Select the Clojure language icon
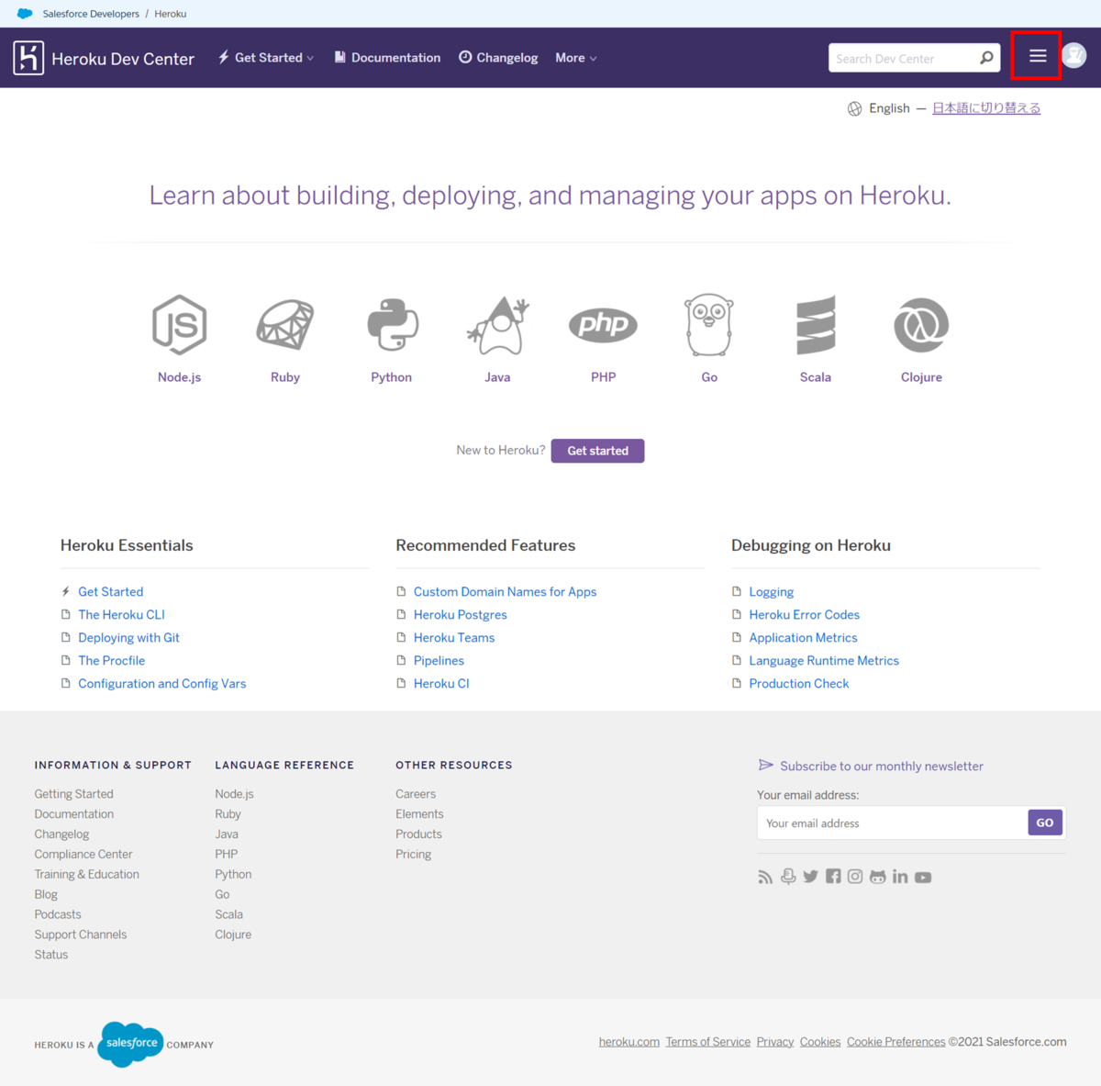Image resolution: width=1101 pixels, height=1086 pixels. click(x=921, y=325)
